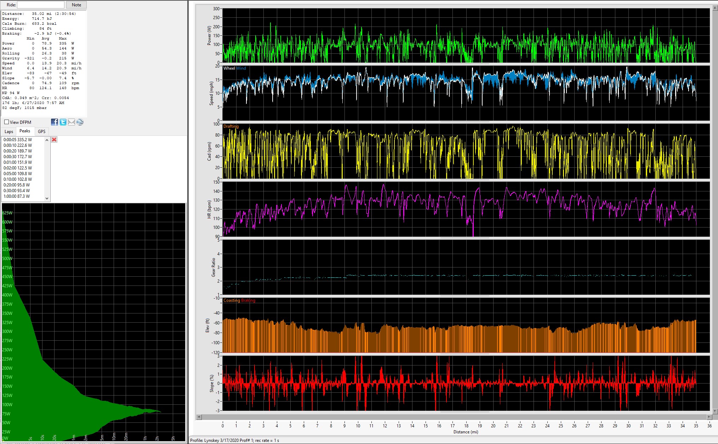
Task: Click the Wheel legend label on speed chart
Action: coord(229,68)
